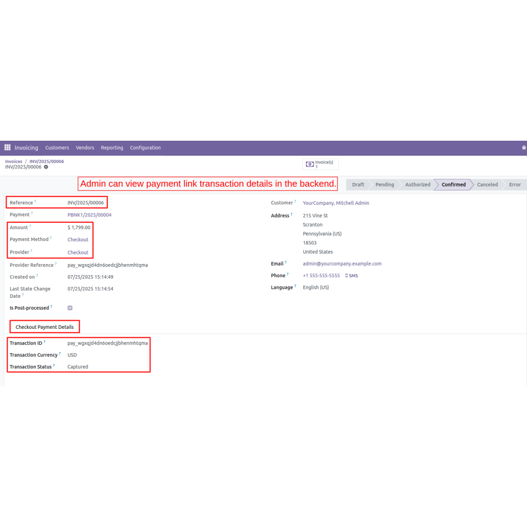527x527 pixels.
Task: Open customer YourCompany, Mitchell Admin link
Action: click(x=336, y=203)
